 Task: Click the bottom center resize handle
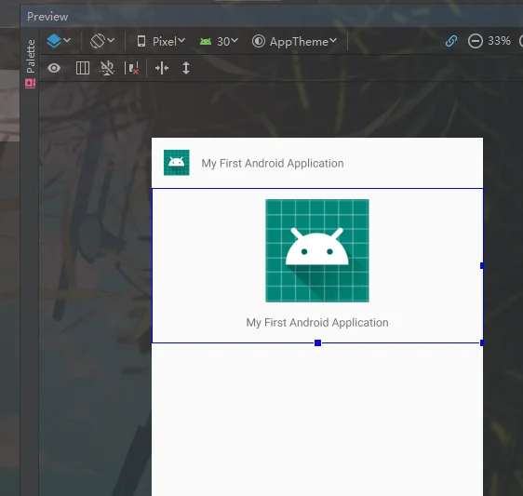[x=318, y=342]
